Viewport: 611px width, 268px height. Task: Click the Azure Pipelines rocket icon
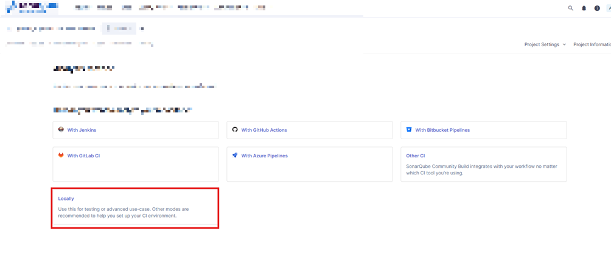tap(234, 155)
